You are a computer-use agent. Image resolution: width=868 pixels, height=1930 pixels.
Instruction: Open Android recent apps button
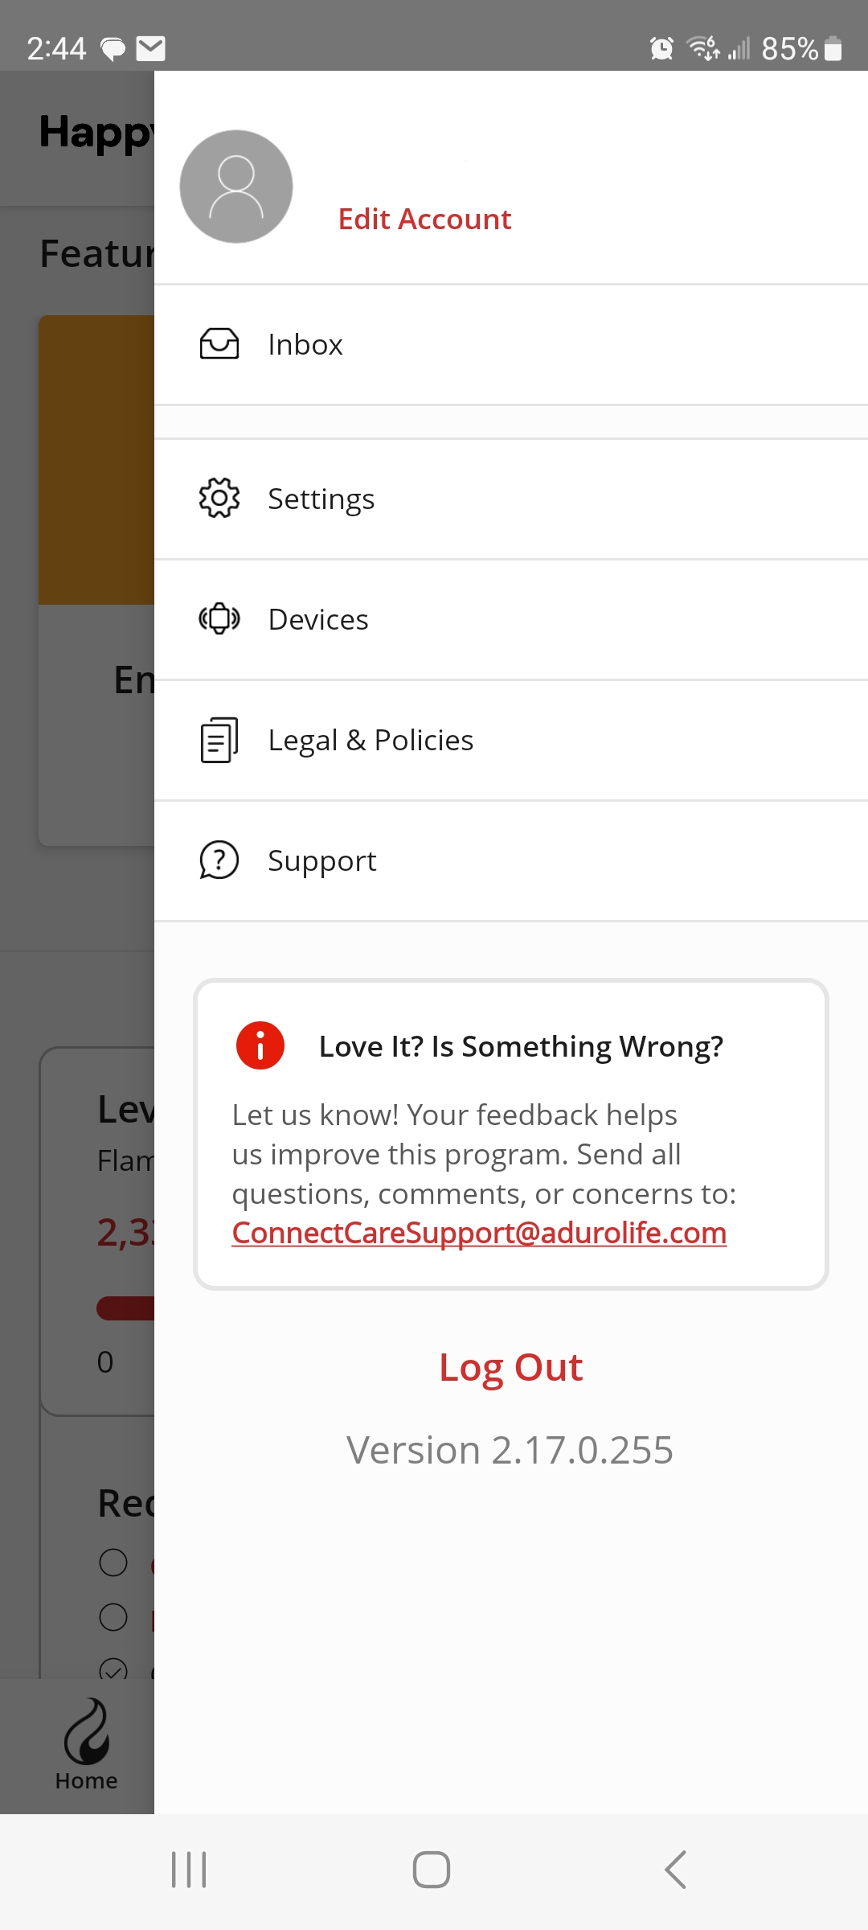[x=189, y=1870]
